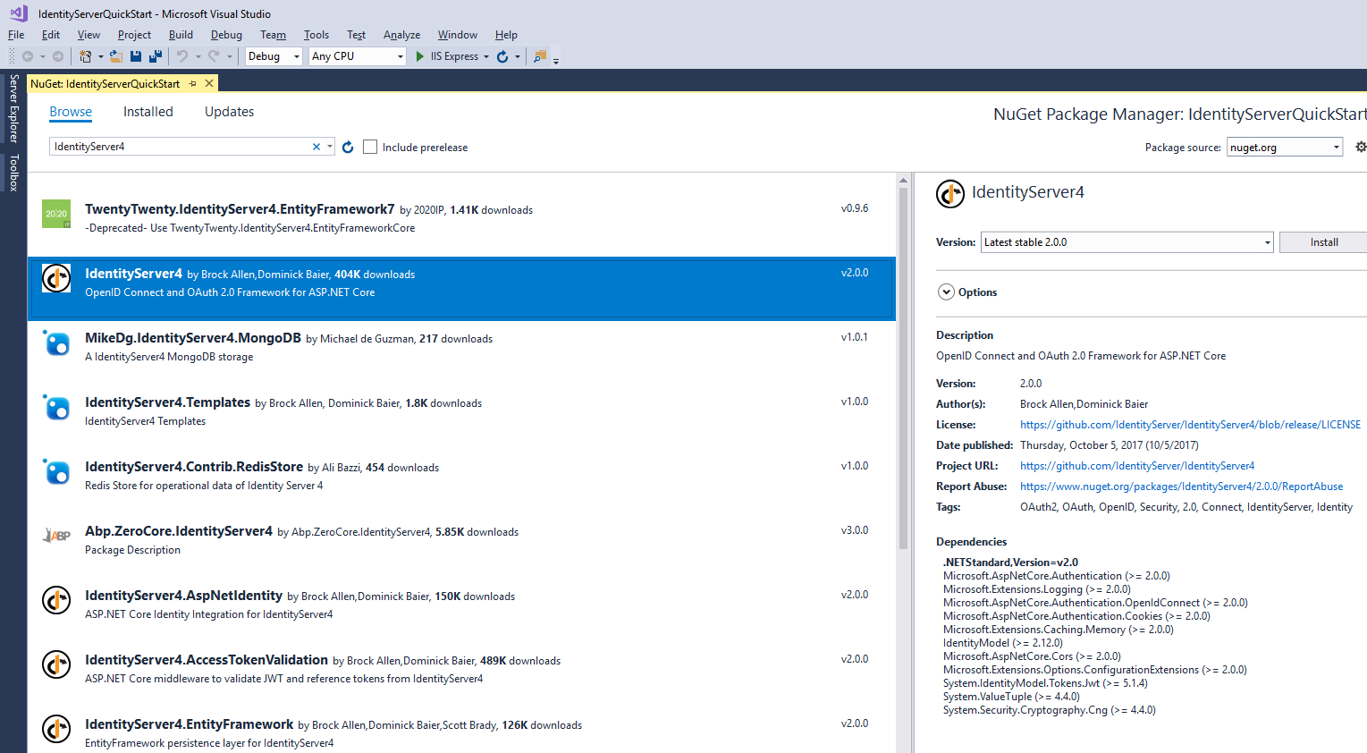Open the Any CPU platform dropdown
Image resolution: width=1367 pixels, height=753 pixels.
[x=359, y=56]
